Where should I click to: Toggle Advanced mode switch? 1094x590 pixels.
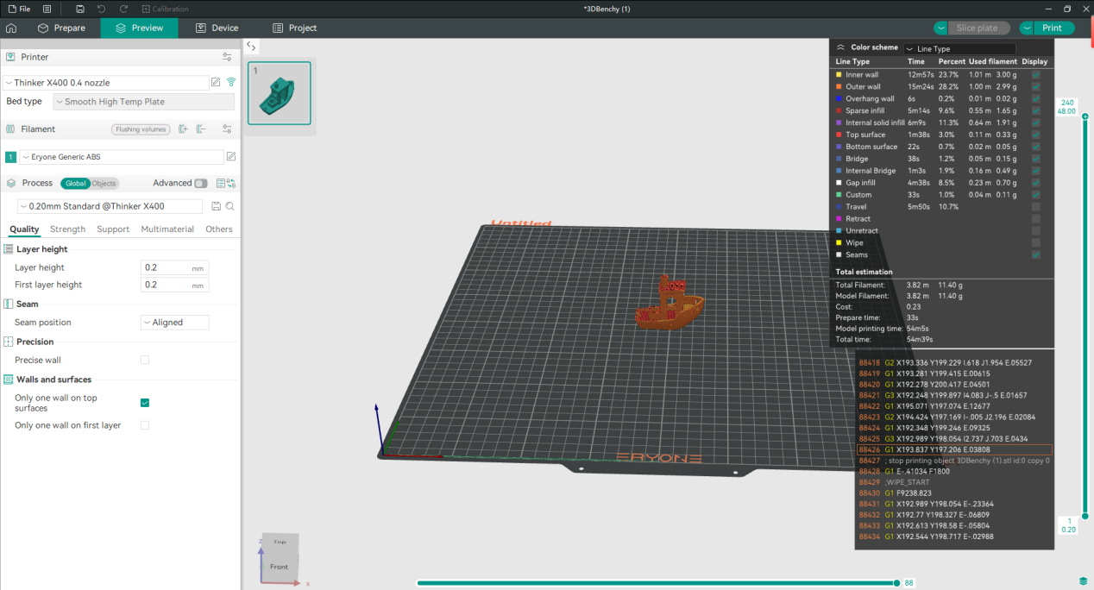tap(201, 183)
